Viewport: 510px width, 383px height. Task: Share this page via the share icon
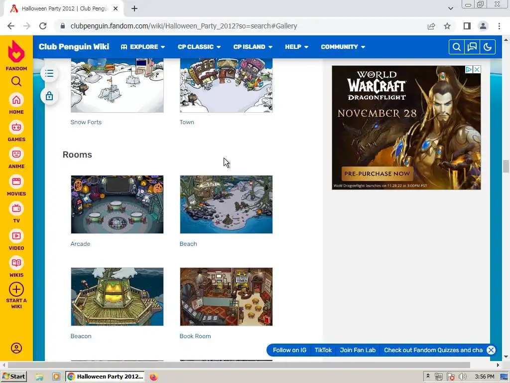(431, 26)
